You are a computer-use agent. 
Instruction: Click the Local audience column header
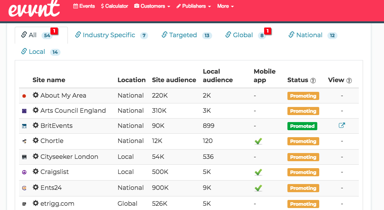218,76
